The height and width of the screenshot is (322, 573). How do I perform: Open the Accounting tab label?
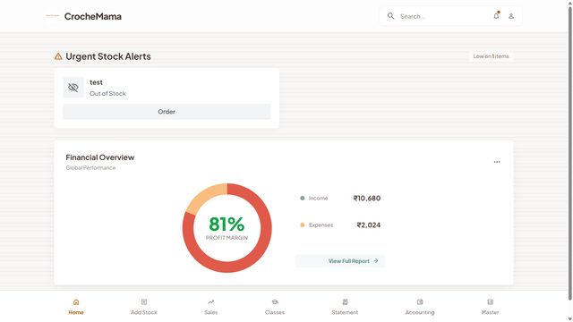click(x=420, y=312)
